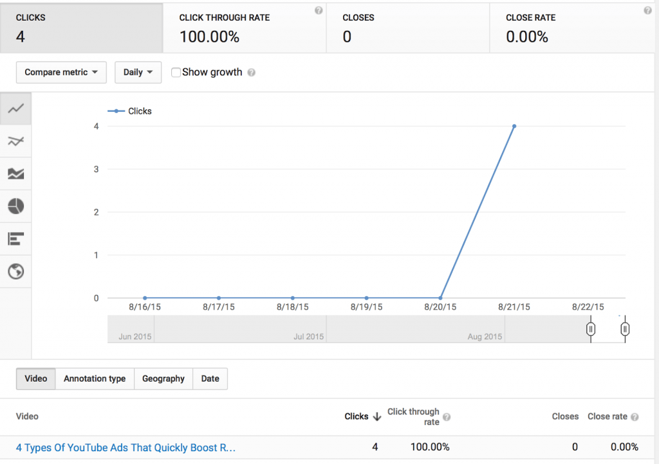Open the pie chart view
659x464 pixels.
click(x=15, y=206)
